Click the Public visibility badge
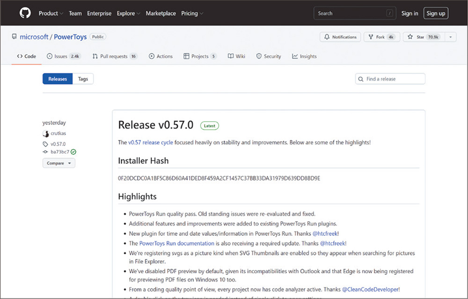The width and height of the screenshot is (468, 299). (x=98, y=36)
